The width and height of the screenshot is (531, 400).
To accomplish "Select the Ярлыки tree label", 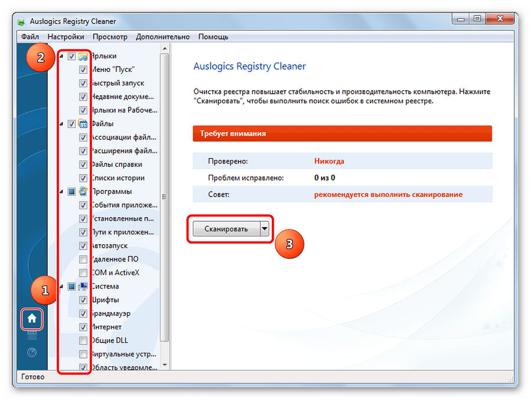I will (104, 56).
